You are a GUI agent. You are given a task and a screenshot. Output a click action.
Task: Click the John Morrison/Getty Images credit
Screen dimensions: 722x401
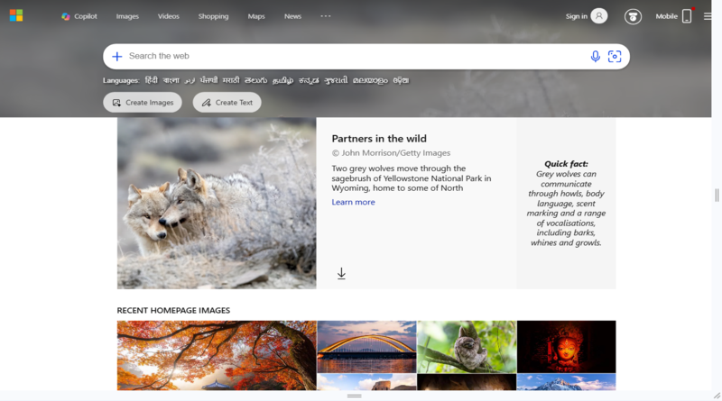point(391,153)
